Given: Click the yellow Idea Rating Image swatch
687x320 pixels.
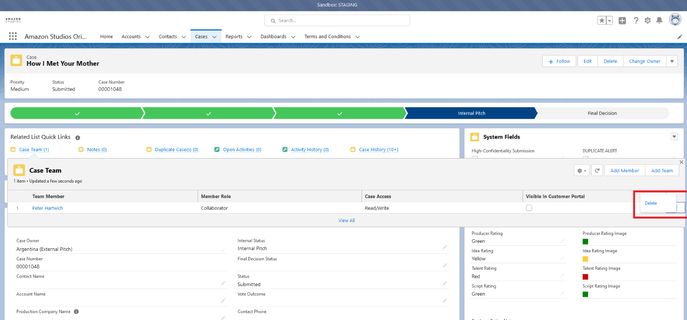Looking at the screenshot, I should coord(585,259).
